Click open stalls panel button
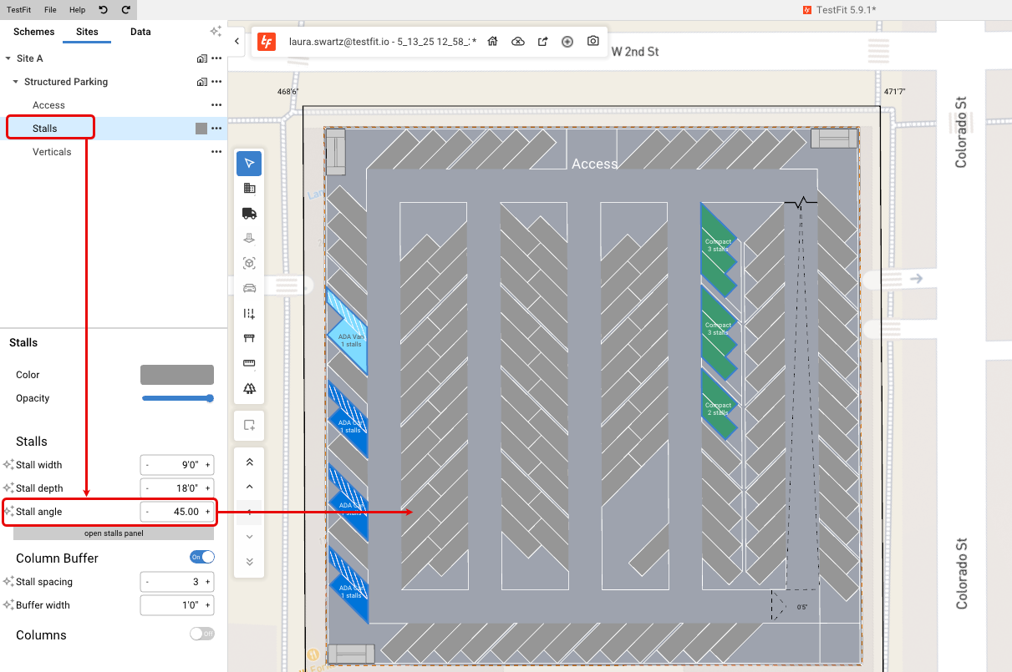The width and height of the screenshot is (1012, 672). 114,533
